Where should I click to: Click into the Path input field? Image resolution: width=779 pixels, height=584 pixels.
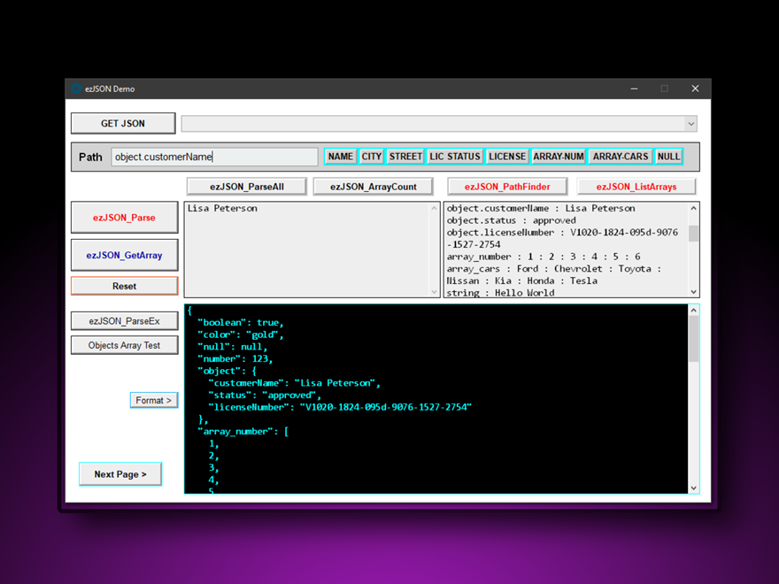point(214,157)
